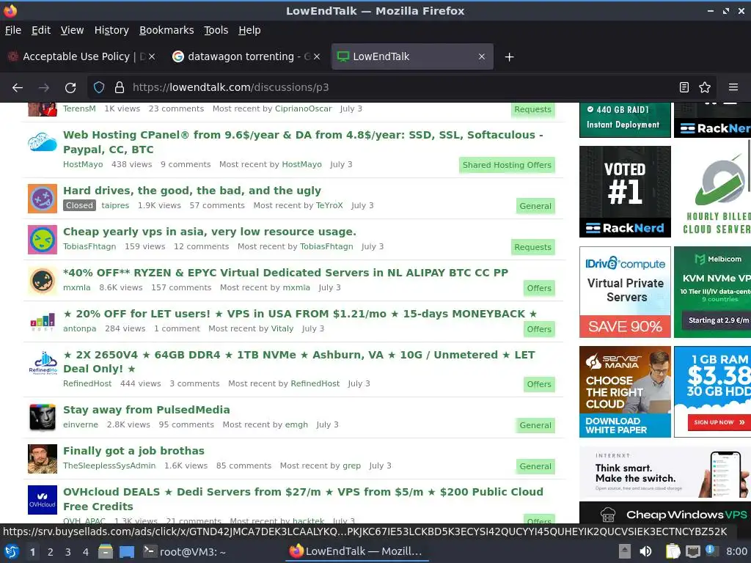Viewport: 751px width, 563px height.
Task: Open the Edit menu
Action: [41, 30]
